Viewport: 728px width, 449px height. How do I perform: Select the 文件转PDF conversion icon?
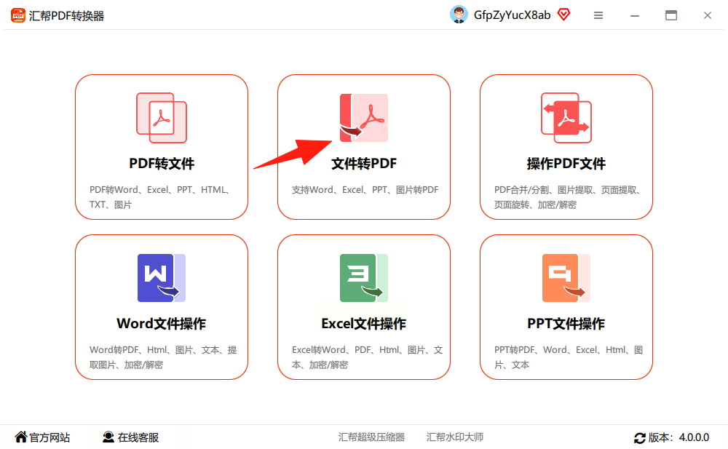coord(364,118)
